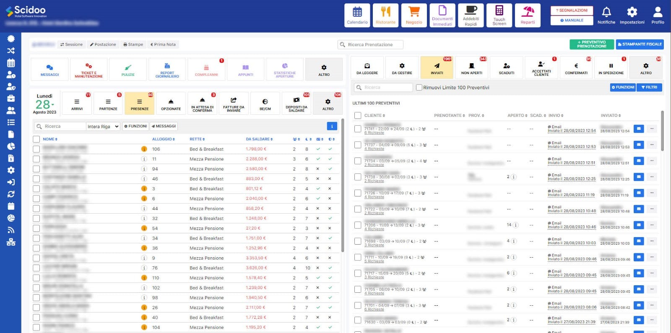Open the Profilo user menu

658,15
